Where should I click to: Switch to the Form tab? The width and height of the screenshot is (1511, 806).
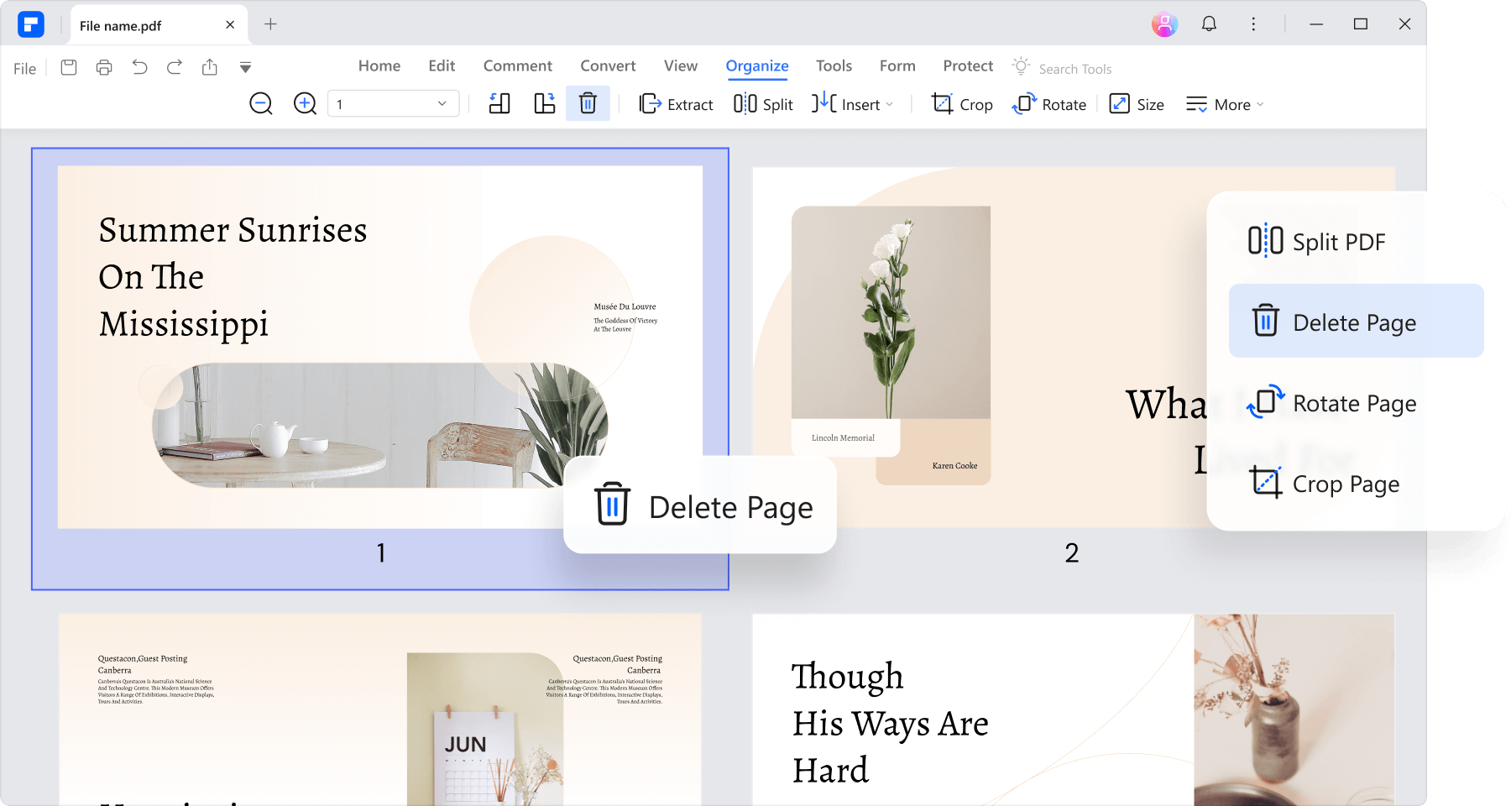tap(897, 65)
